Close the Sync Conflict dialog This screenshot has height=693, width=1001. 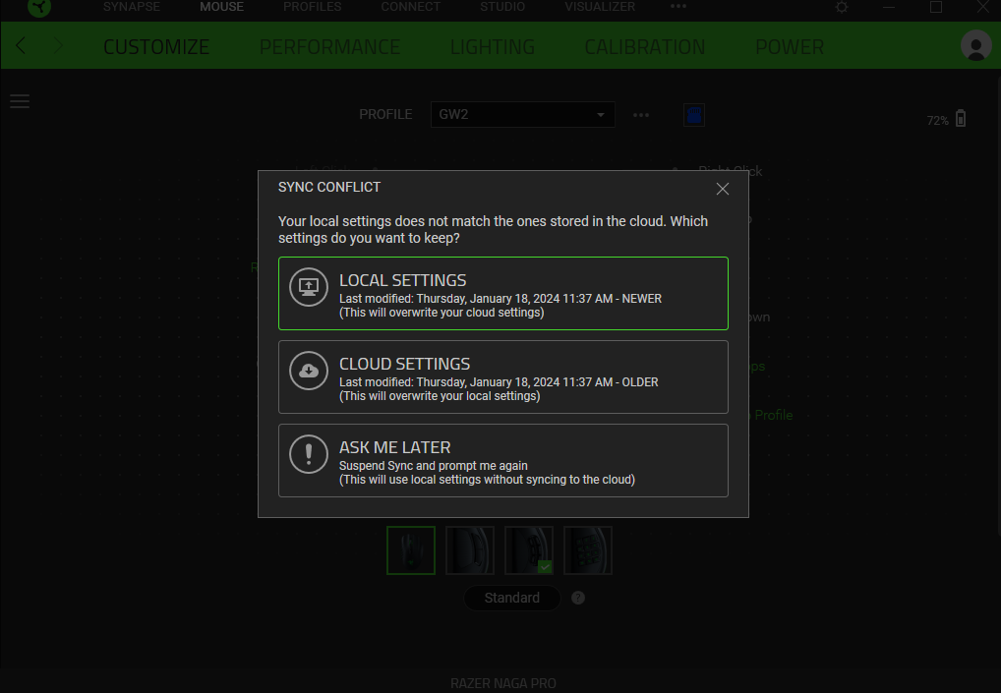(x=722, y=189)
